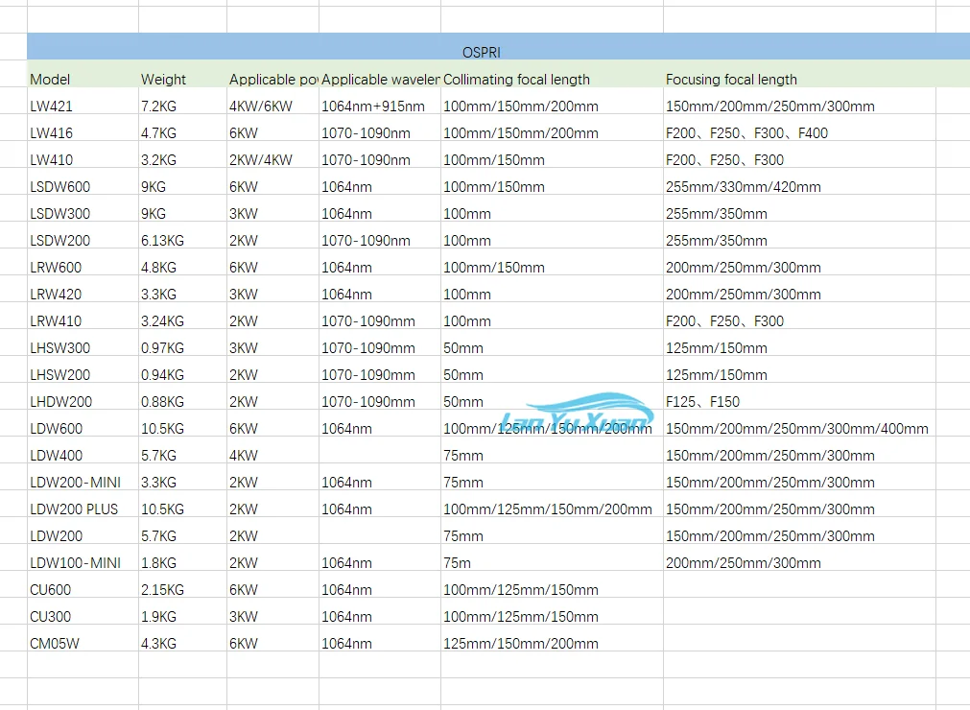Select the CU300 model cell
The width and height of the screenshot is (970, 710).
pyautogui.click(x=83, y=611)
